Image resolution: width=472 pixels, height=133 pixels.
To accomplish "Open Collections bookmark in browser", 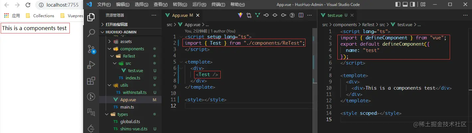I will (40, 16).
